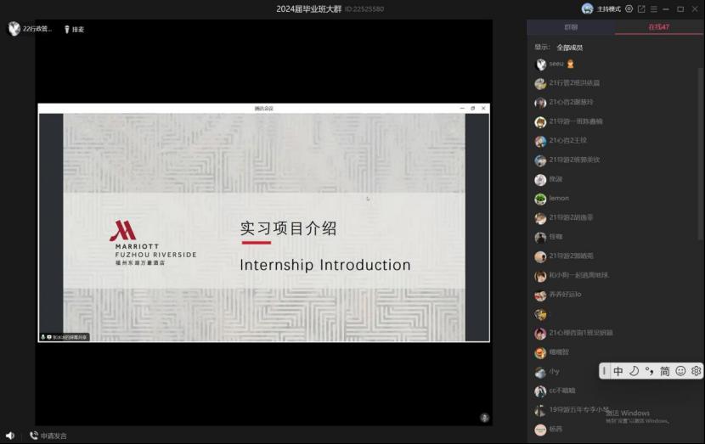Click the settings icon beside 主持模式

click(629, 9)
